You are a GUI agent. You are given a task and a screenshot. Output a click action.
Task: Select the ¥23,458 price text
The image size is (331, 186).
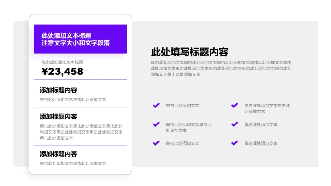[x=63, y=71]
